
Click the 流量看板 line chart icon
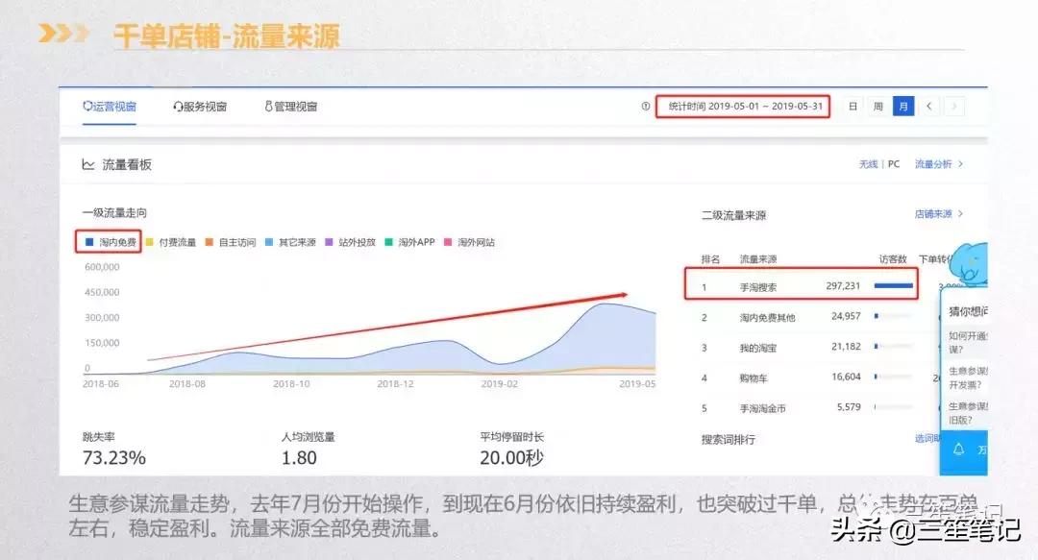pos(88,163)
